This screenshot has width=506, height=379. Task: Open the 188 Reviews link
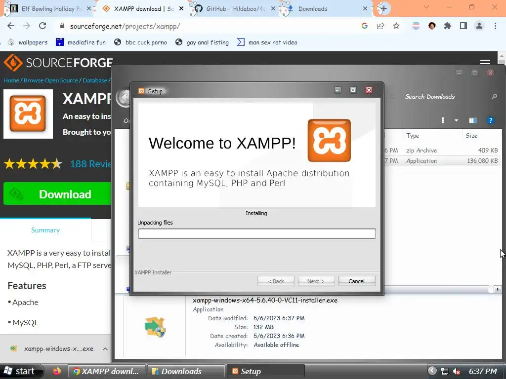pos(91,164)
